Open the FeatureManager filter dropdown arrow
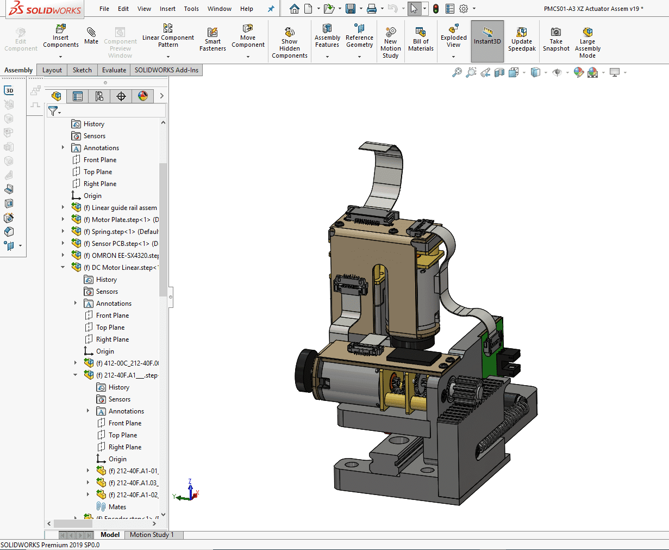Image resolution: width=669 pixels, height=550 pixels. click(59, 113)
